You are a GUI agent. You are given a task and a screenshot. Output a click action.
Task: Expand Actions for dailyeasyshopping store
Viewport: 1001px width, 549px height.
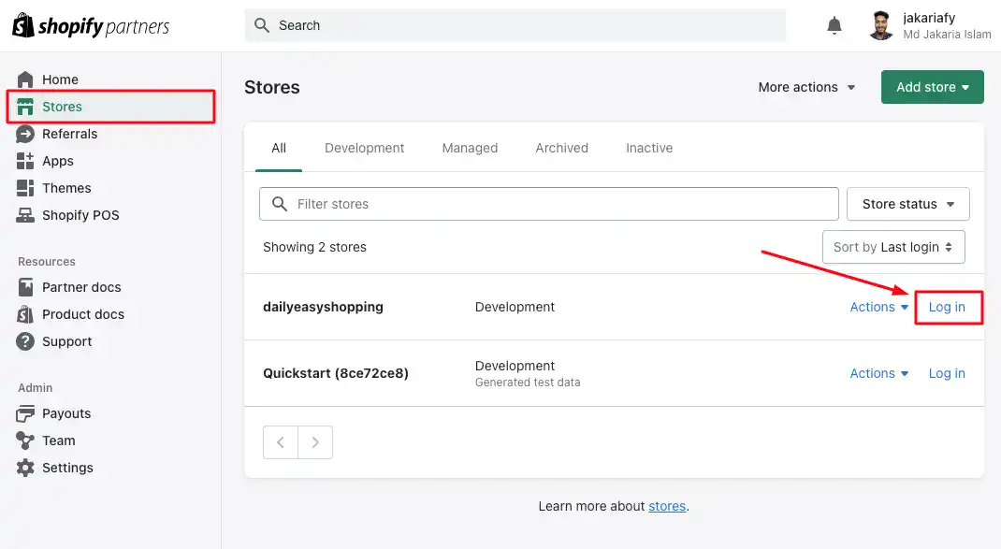(879, 307)
